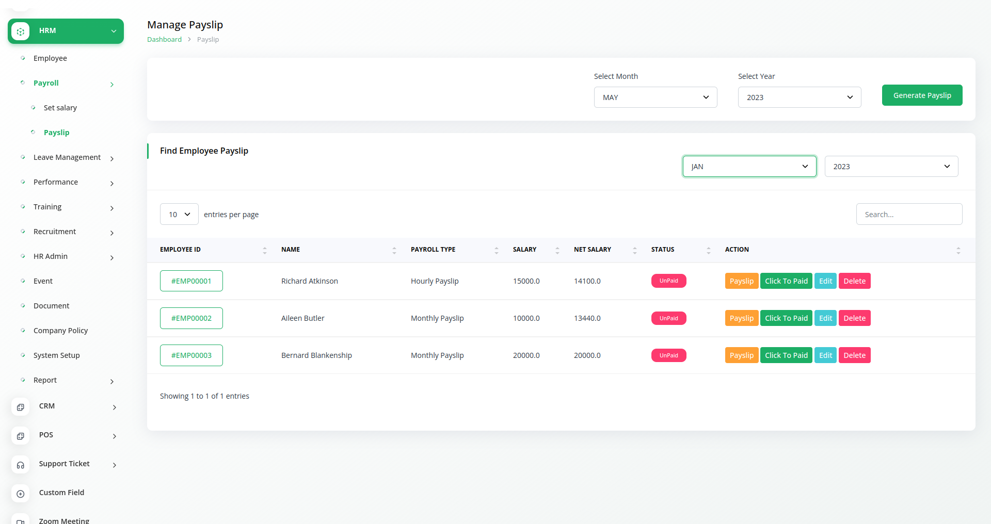The image size is (991, 524).
Task: Change the entries per page dropdown
Action: click(x=179, y=214)
